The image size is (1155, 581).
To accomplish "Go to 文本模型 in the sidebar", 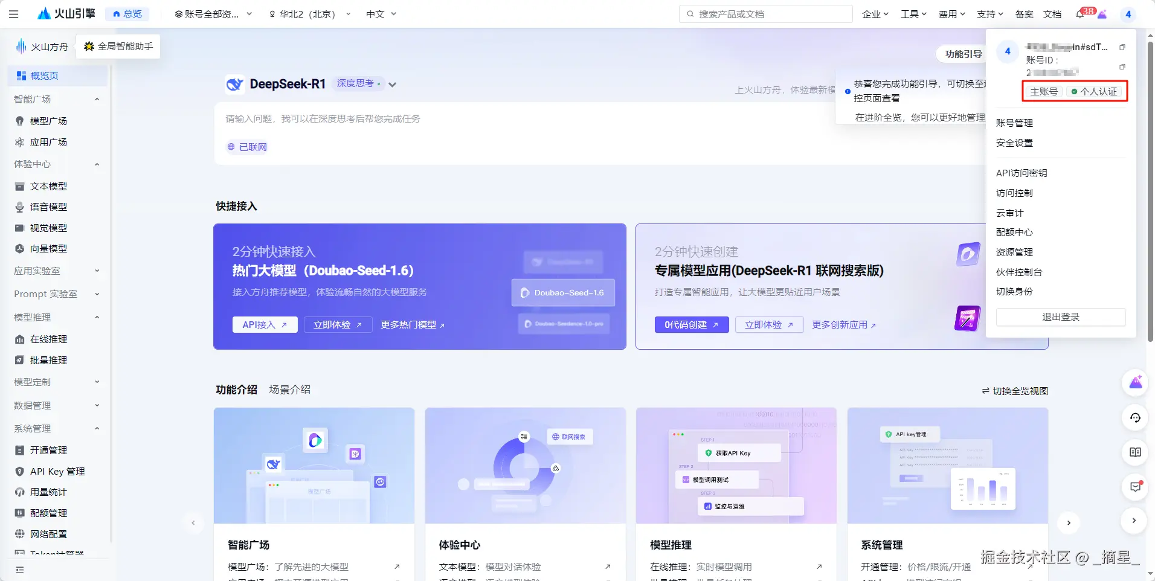I will [49, 186].
